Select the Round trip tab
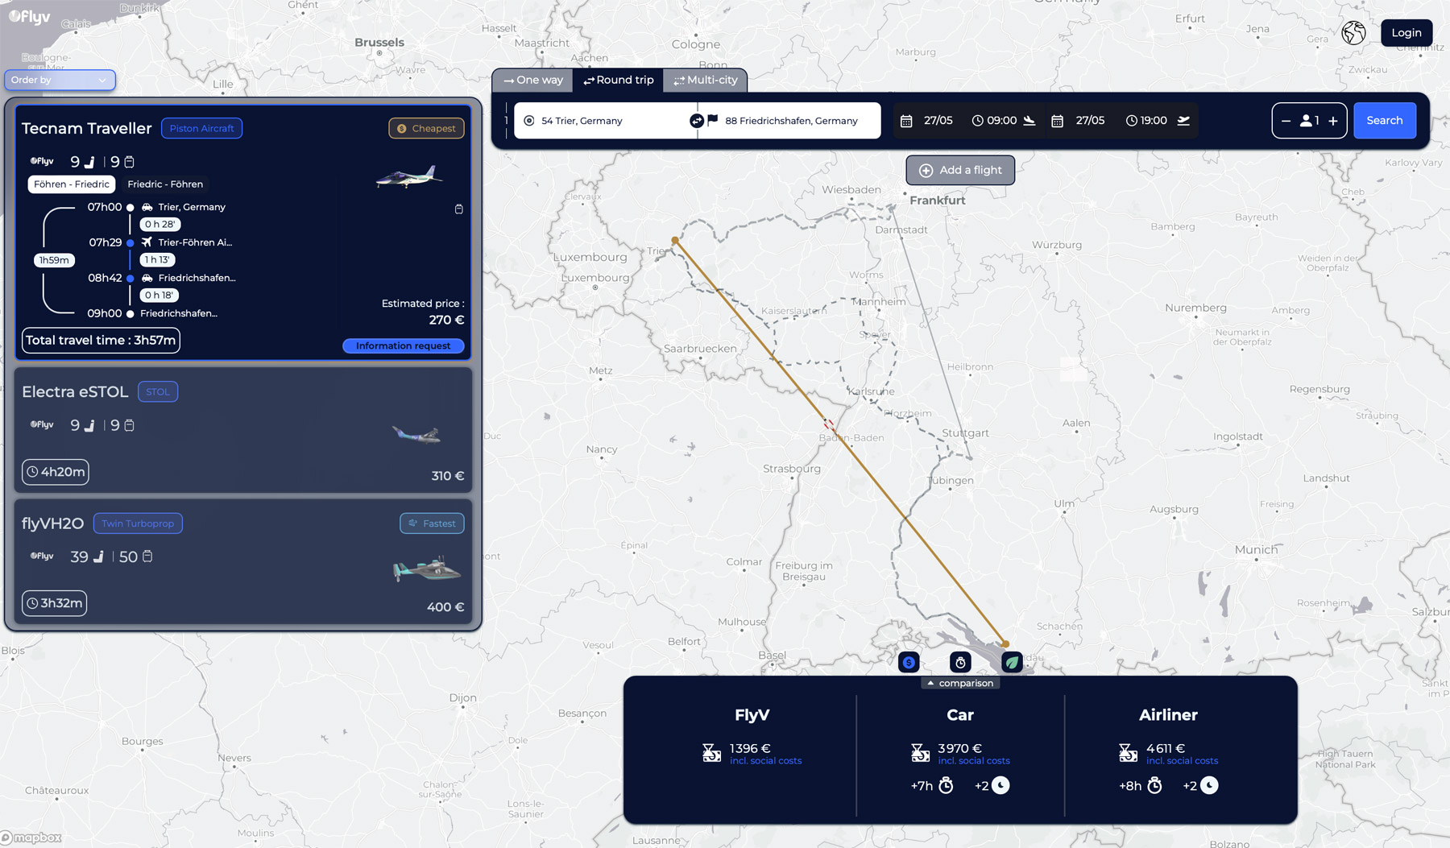This screenshot has width=1450, height=848. coord(618,80)
